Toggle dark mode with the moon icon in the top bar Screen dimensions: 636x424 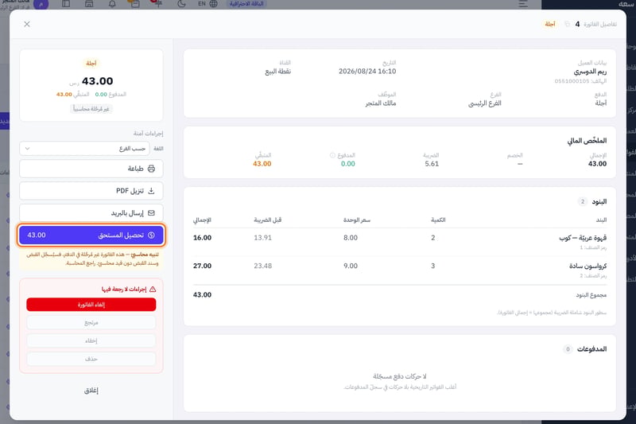tap(181, 4)
